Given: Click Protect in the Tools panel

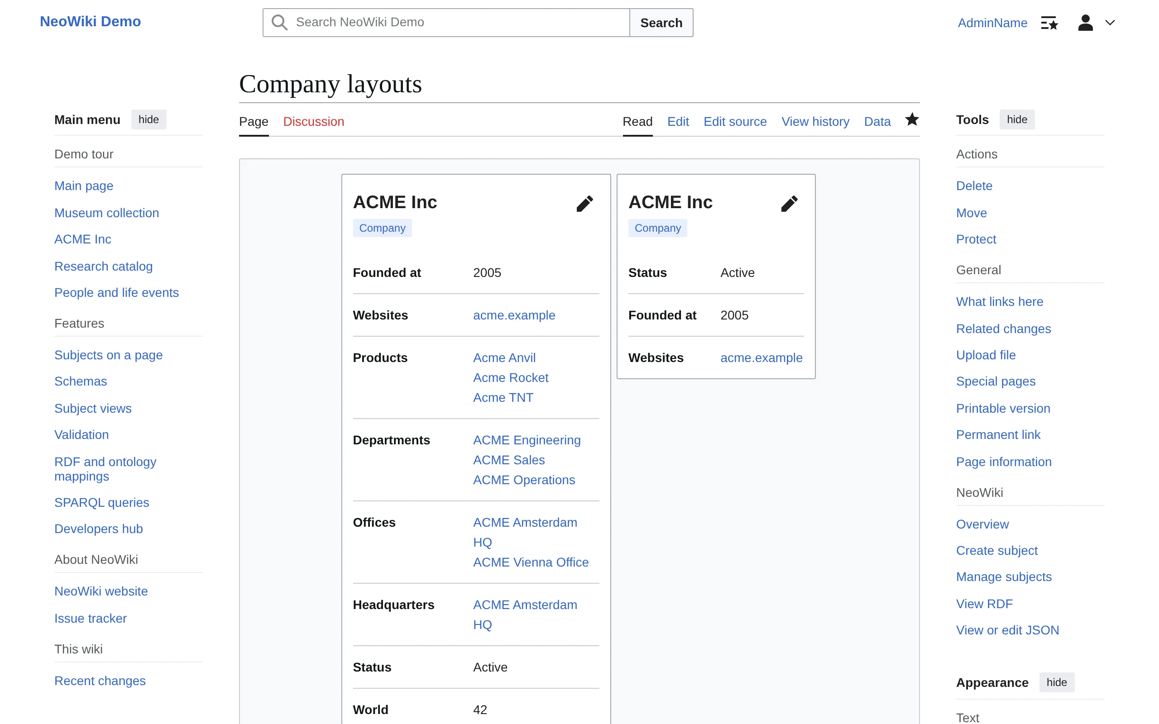Looking at the screenshot, I should (976, 239).
